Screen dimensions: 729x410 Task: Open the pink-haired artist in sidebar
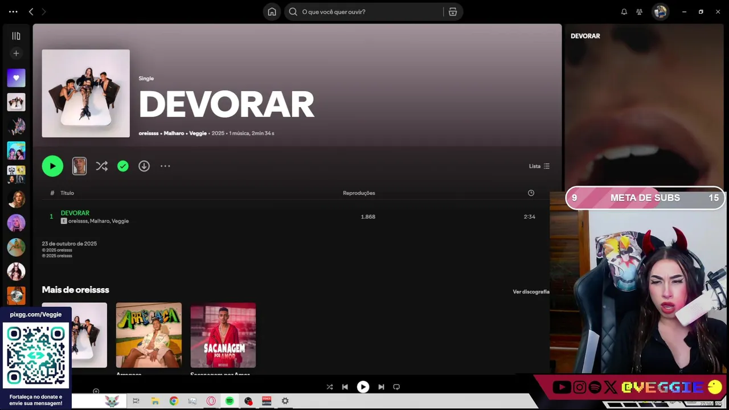(x=16, y=223)
